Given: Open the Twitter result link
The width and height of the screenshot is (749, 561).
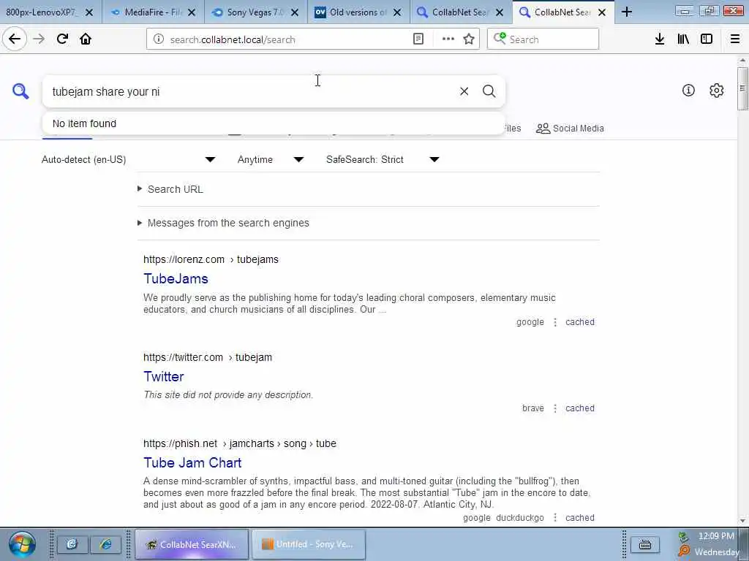Looking at the screenshot, I should (163, 376).
